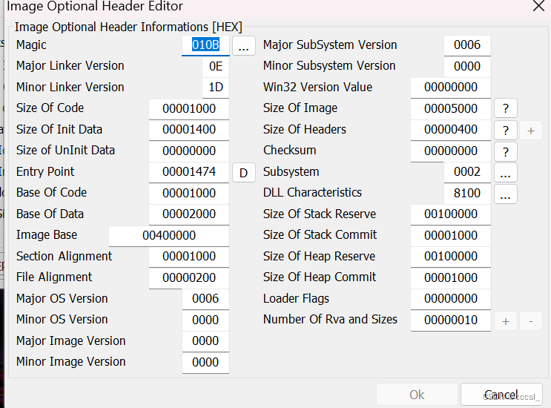Edit the Minor Subsystem Version field
The image size is (551, 408).
click(467, 67)
